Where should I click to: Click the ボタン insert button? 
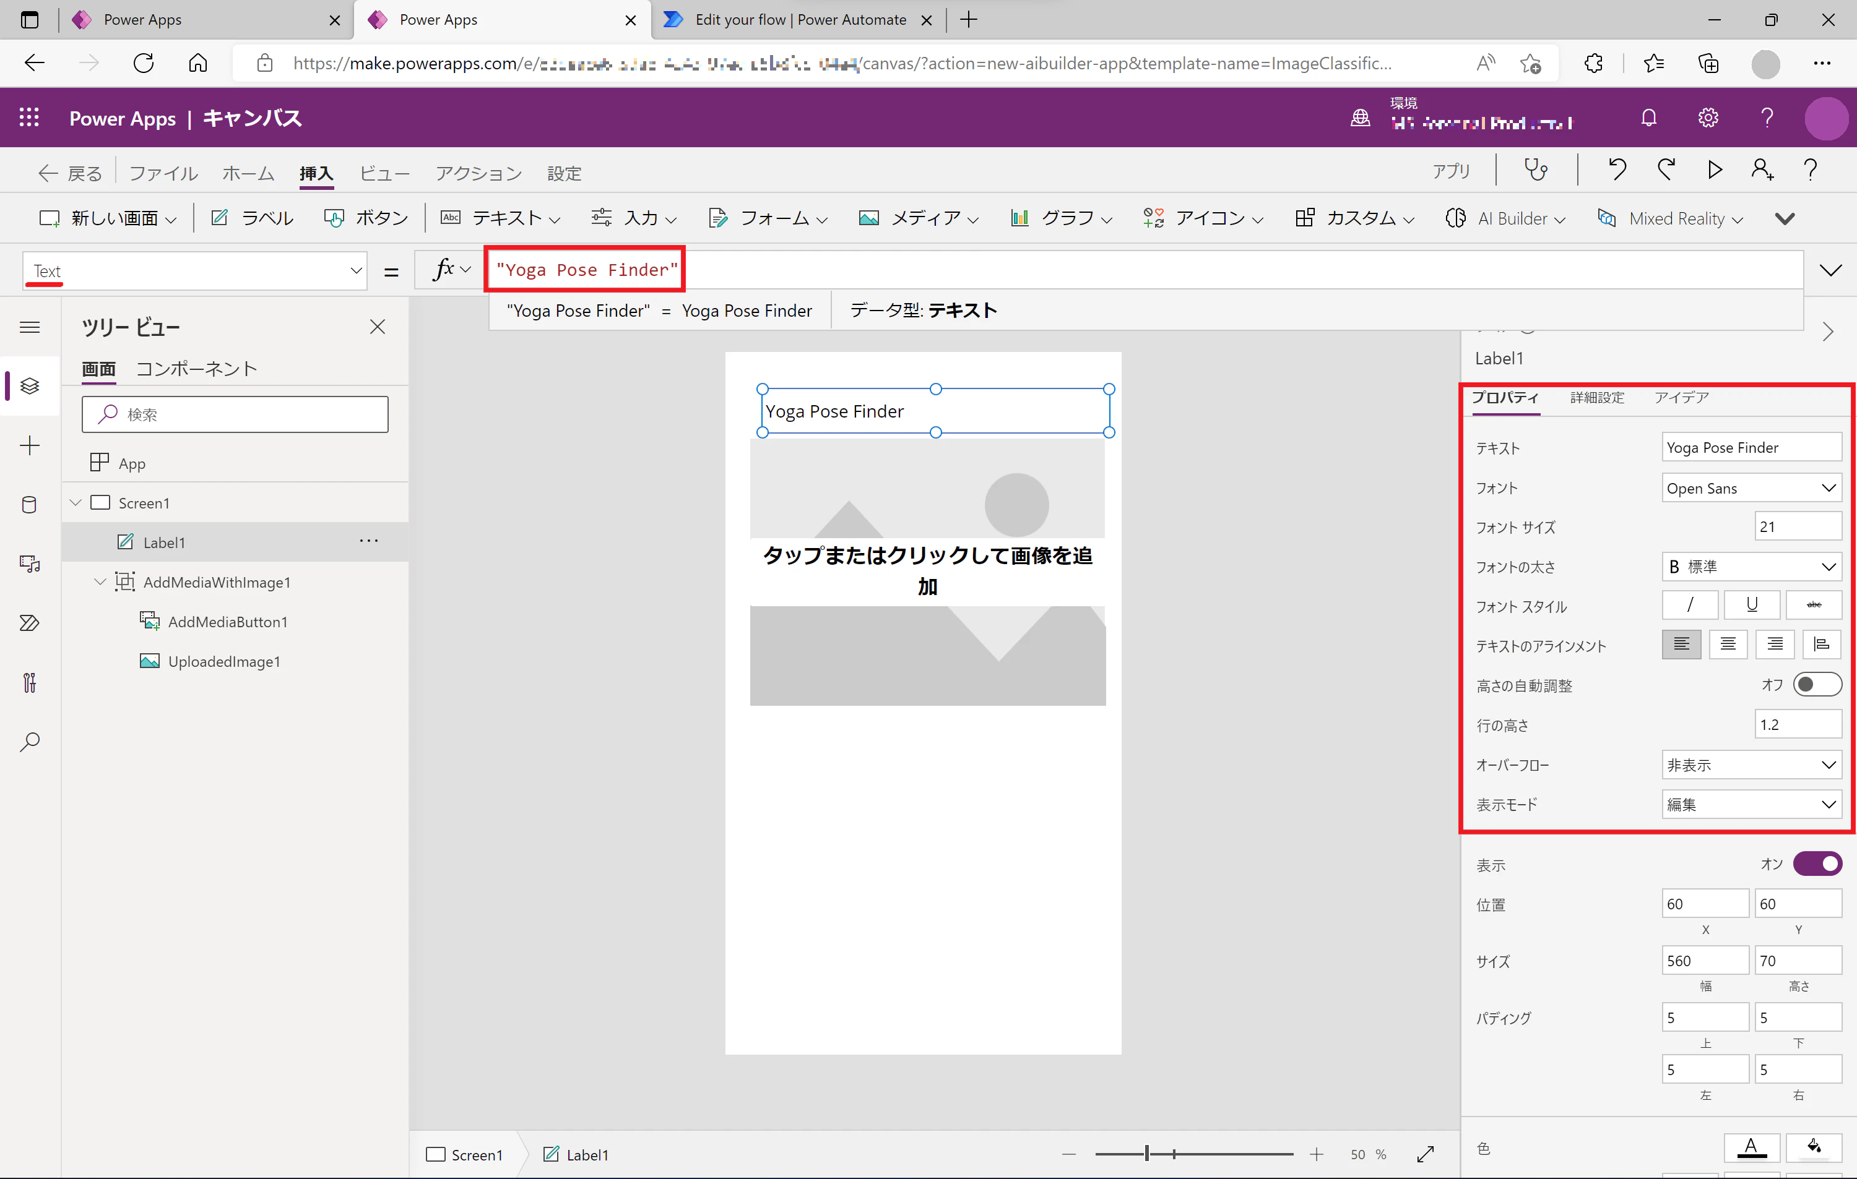click(x=366, y=218)
